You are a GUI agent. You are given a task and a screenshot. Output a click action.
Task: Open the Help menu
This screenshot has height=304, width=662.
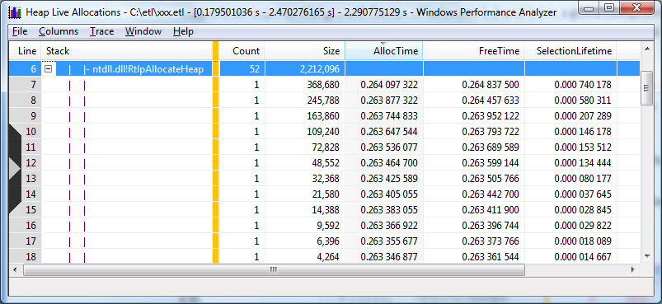point(183,31)
